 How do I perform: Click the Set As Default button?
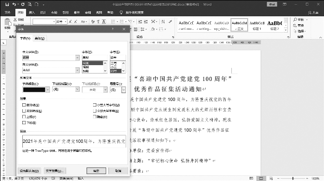click(x=29, y=171)
